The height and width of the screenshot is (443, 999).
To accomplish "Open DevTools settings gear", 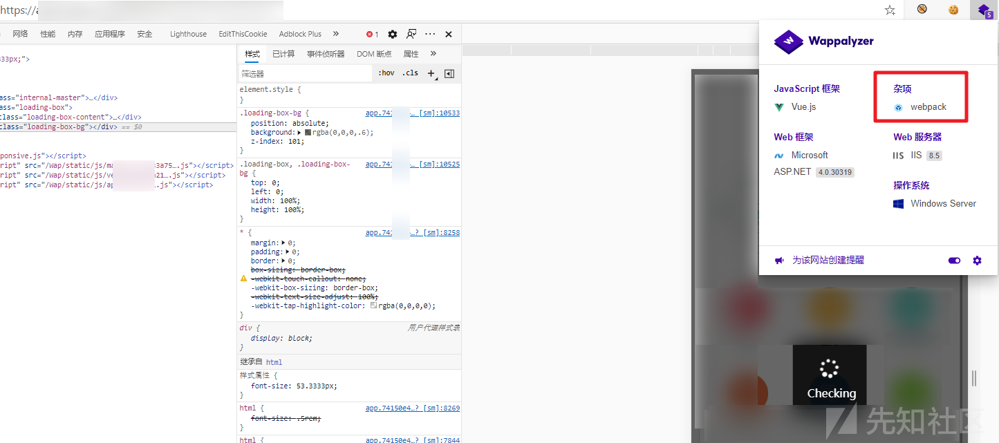I will 393,34.
